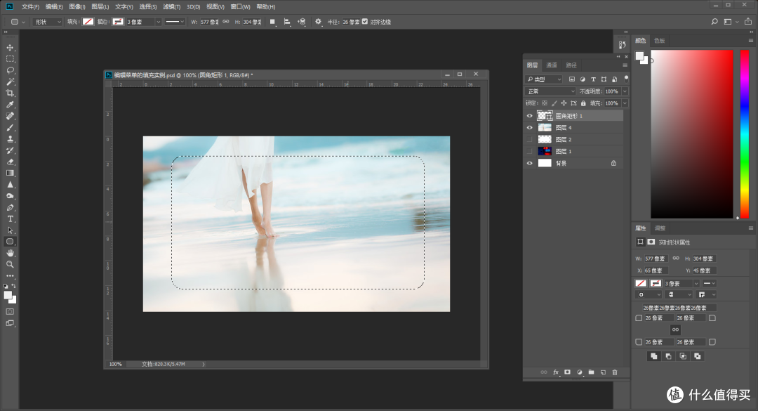Select the Brush tool
Image resolution: width=758 pixels, height=411 pixels.
point(10,126)
